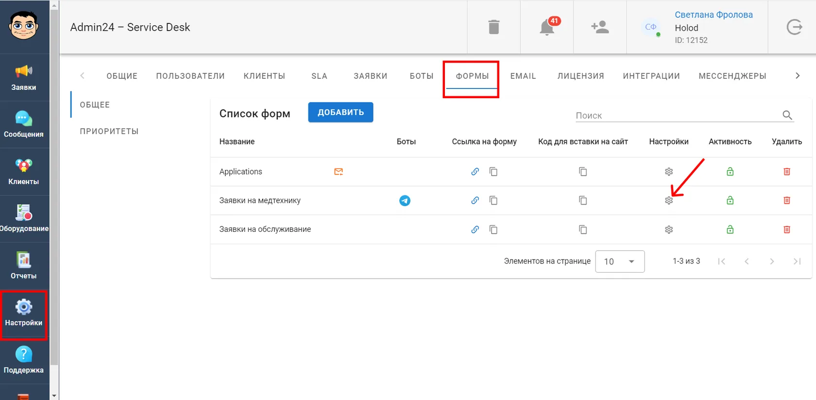This screenshot has width=816, height=400.
Task: Expand tabs with the right chevron arrow
Action: click(798, 76)
